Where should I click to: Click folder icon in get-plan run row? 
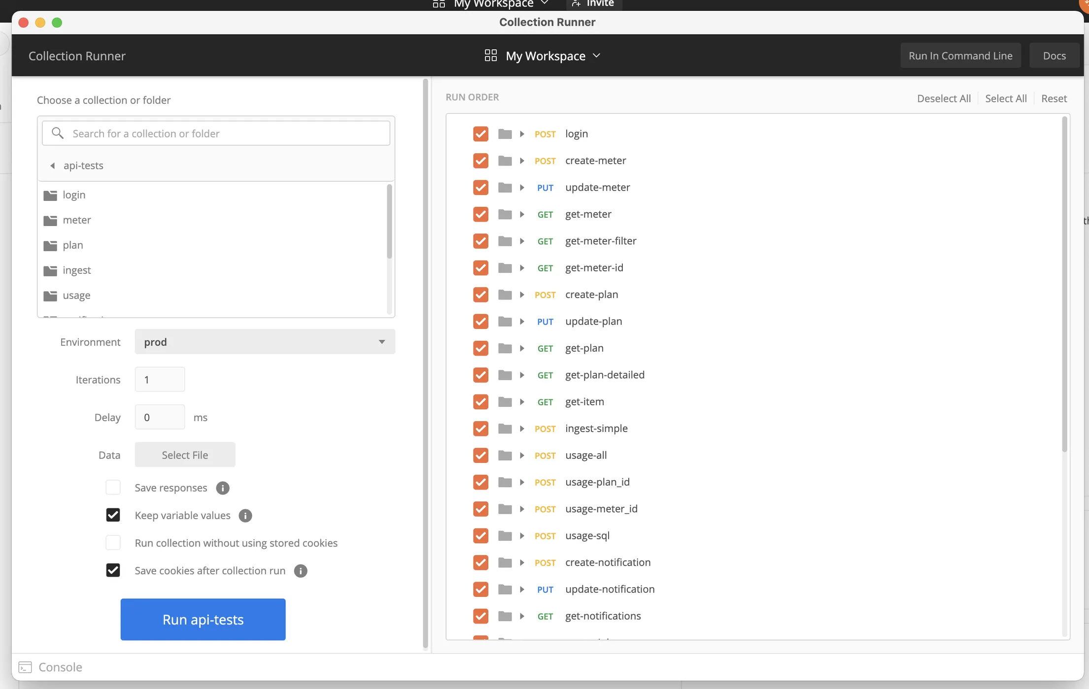click(x=505, y=348)
